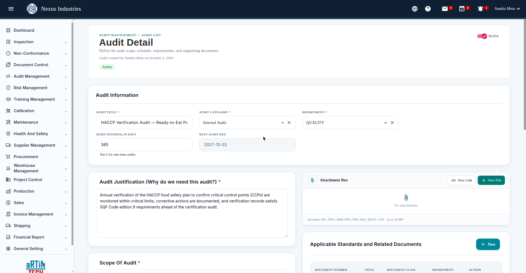Click the Training Management cap icon

click(x=8, y=99)
